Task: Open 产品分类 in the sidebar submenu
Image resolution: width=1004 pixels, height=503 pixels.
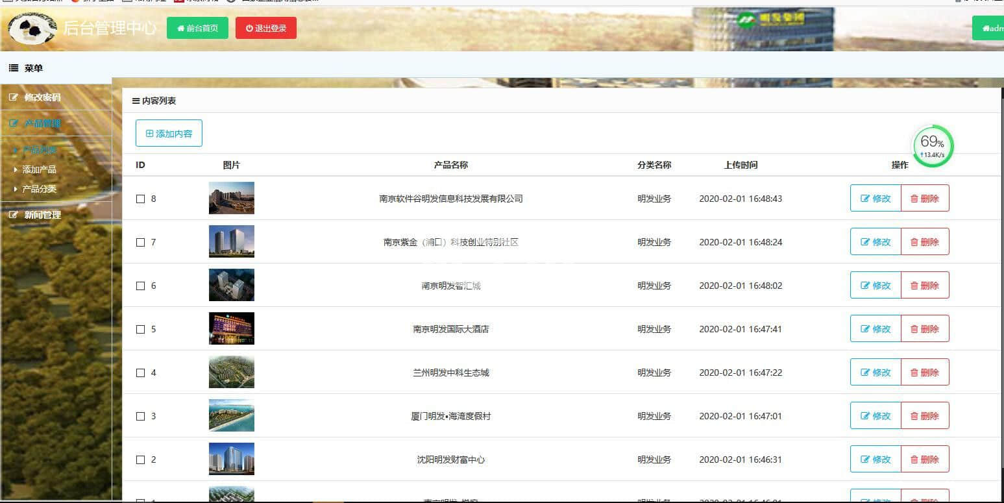Action: (x=39, y=189)
